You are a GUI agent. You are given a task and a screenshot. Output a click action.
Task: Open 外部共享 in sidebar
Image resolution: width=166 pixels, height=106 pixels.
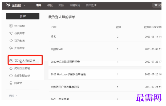(19, 48)
